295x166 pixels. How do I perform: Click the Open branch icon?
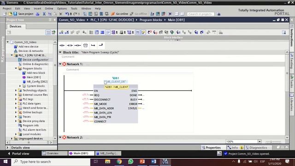pyautogui.click(x=93, y=45)
